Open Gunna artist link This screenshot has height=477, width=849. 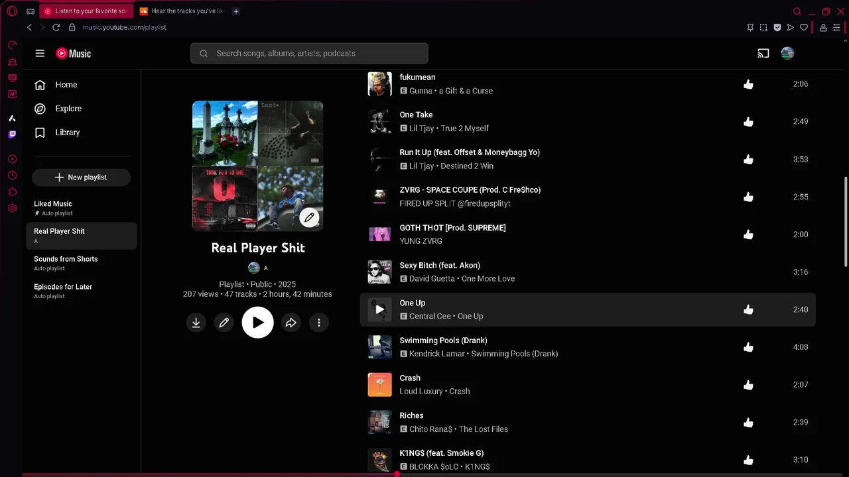click(x=421, y=91)
